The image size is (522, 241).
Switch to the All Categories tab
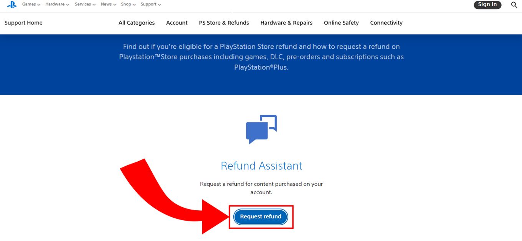pos(136,23)
